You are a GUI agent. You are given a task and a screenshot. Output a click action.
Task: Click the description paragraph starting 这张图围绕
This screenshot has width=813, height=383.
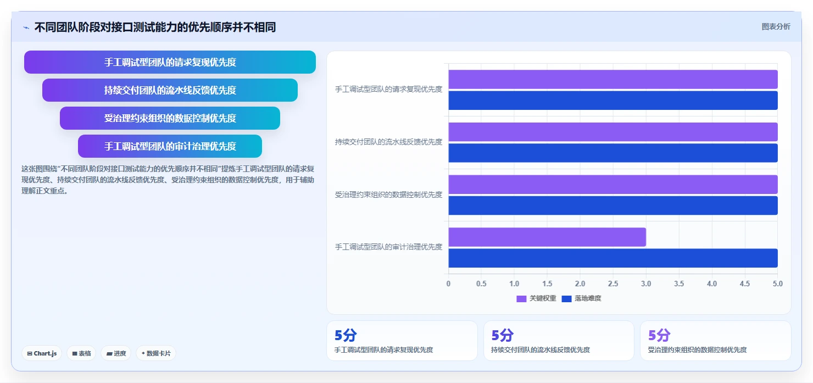(168, 180)
